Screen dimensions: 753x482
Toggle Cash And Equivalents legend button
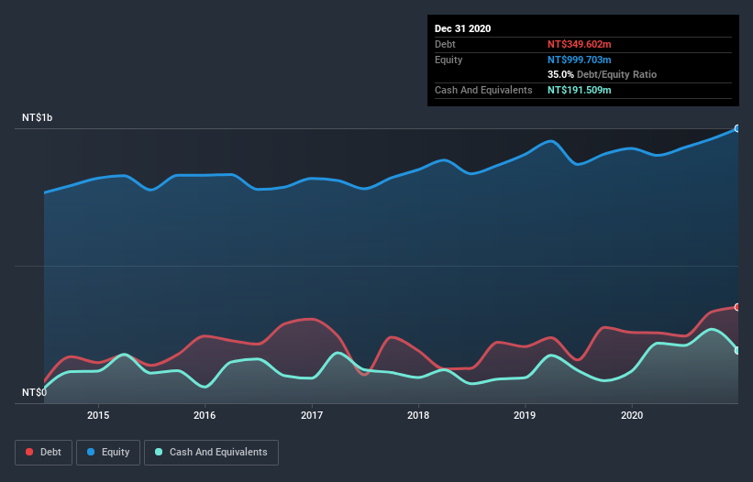tap(211, 453)
